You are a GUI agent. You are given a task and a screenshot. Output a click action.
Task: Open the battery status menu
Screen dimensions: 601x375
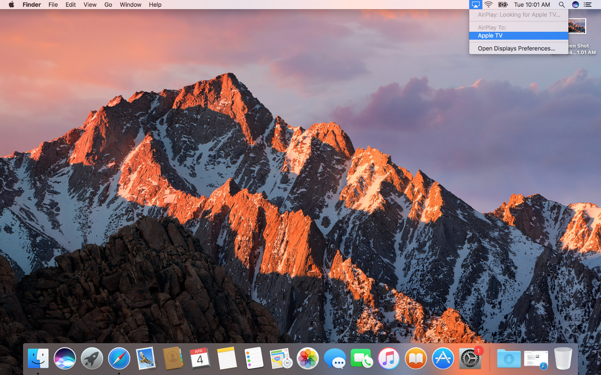502,5
